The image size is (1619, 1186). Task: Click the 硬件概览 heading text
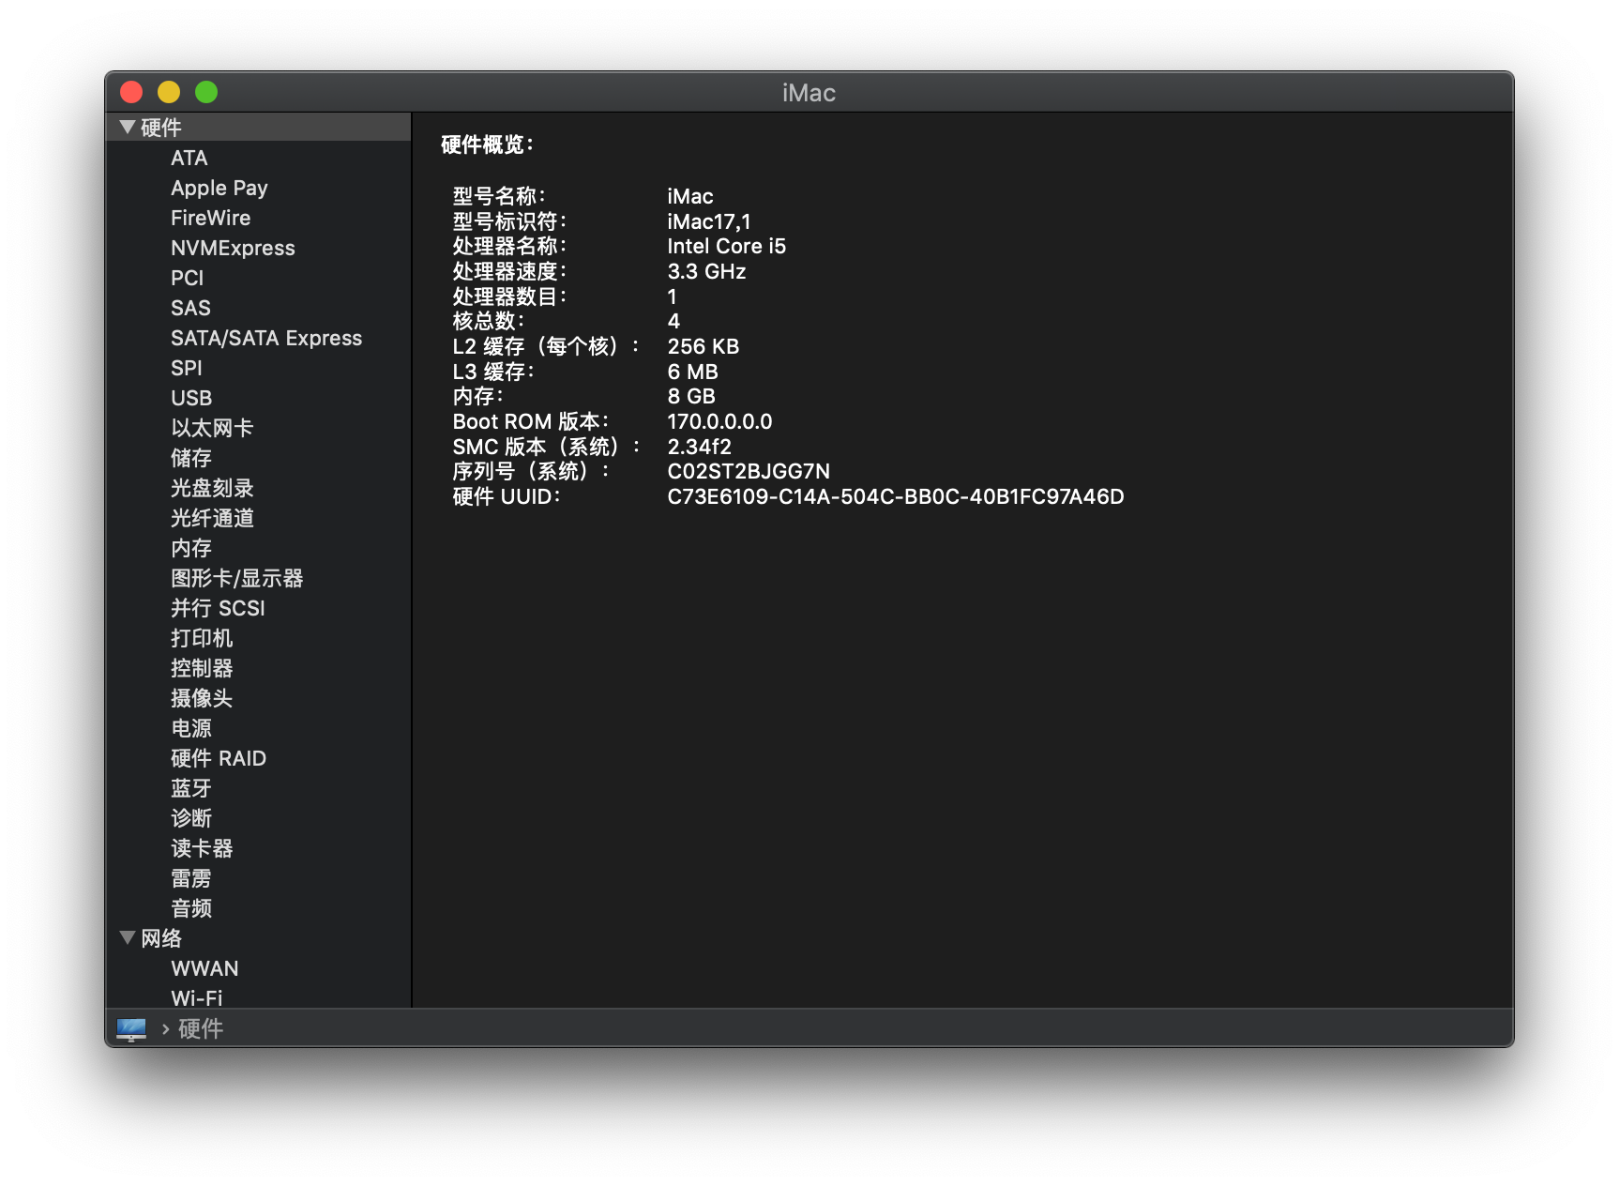(487, 144)
